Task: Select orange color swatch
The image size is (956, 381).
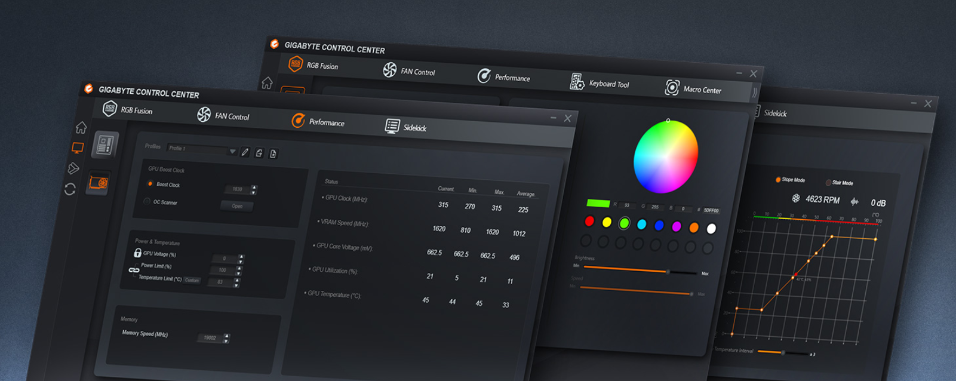Action: pos(694,228)
